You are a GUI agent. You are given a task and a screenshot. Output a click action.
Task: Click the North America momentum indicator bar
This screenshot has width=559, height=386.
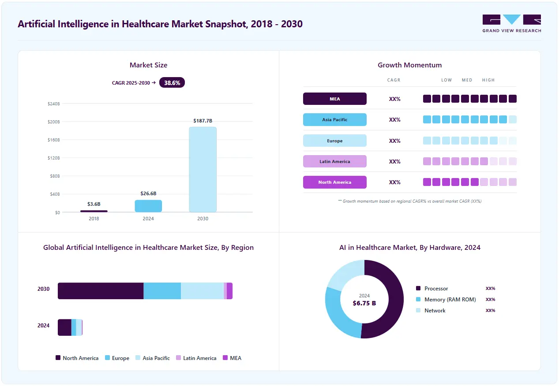click(470, 182)
